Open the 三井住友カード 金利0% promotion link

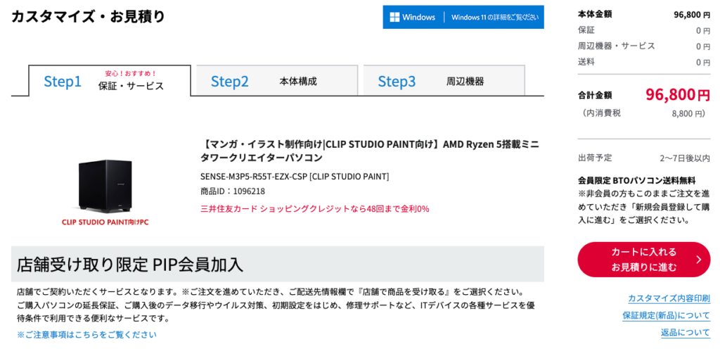click(x=314, y=209)
